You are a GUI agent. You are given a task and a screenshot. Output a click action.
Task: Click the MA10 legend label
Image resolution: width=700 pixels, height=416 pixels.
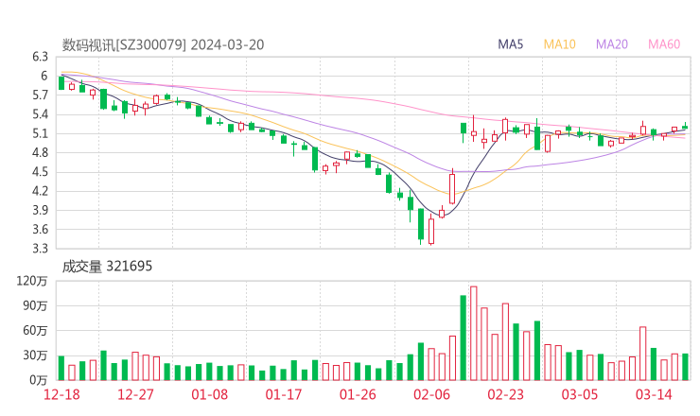[559, 44]
